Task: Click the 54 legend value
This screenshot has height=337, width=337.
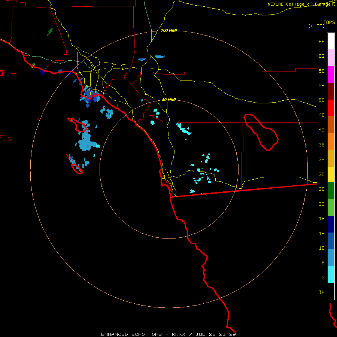Action: pyautogui.click(x=322, y=85)
